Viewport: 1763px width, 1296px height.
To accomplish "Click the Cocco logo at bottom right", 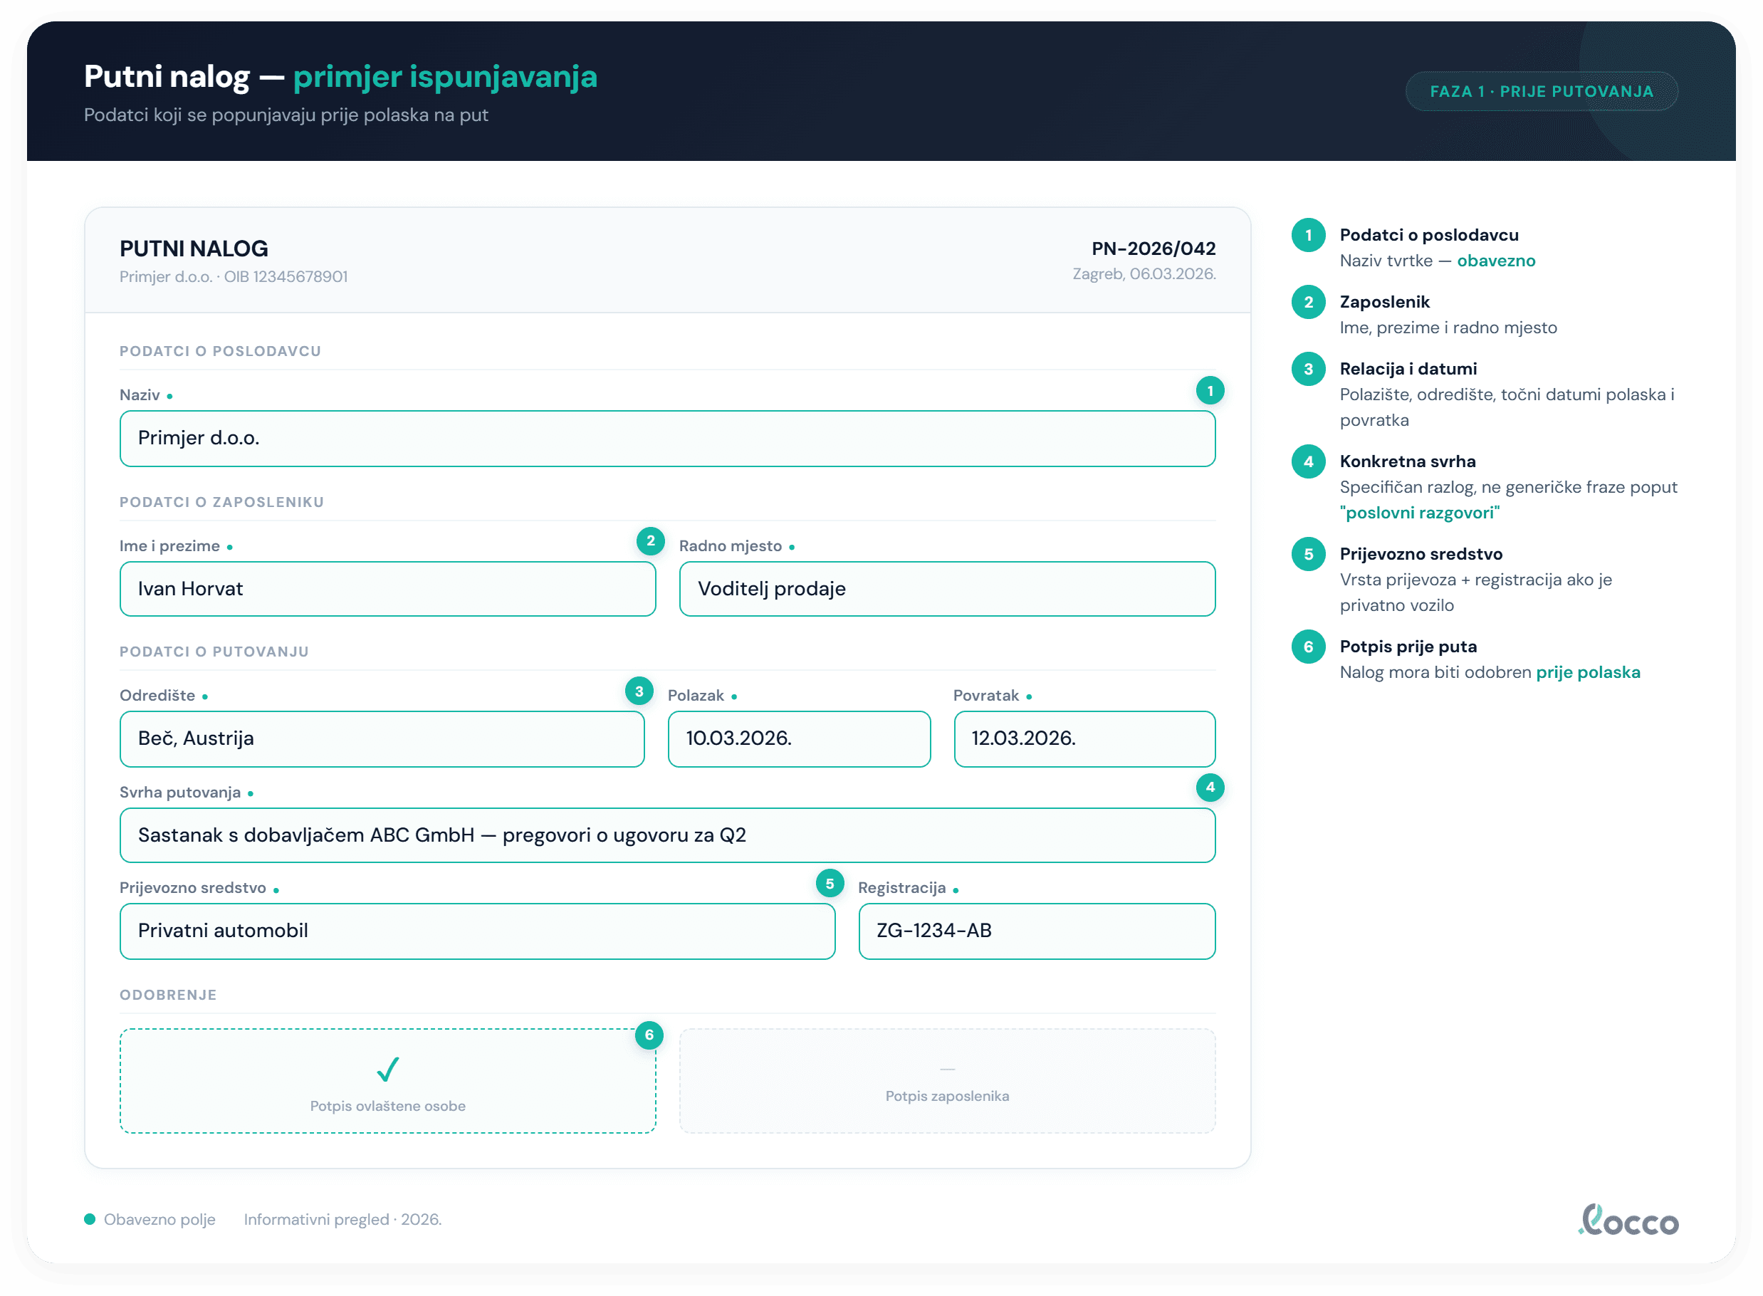I will tap(1628, 1221).
